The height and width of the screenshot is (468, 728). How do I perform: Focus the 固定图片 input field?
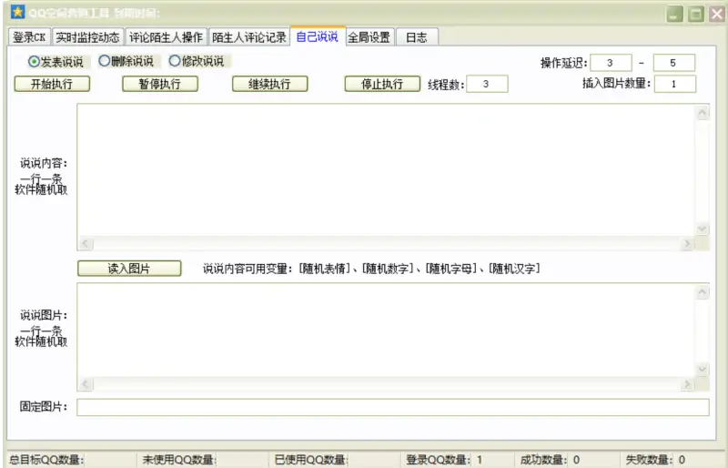(393, 407)
